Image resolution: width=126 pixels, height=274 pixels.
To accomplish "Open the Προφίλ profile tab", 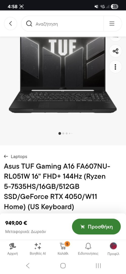I will [113, 249].
